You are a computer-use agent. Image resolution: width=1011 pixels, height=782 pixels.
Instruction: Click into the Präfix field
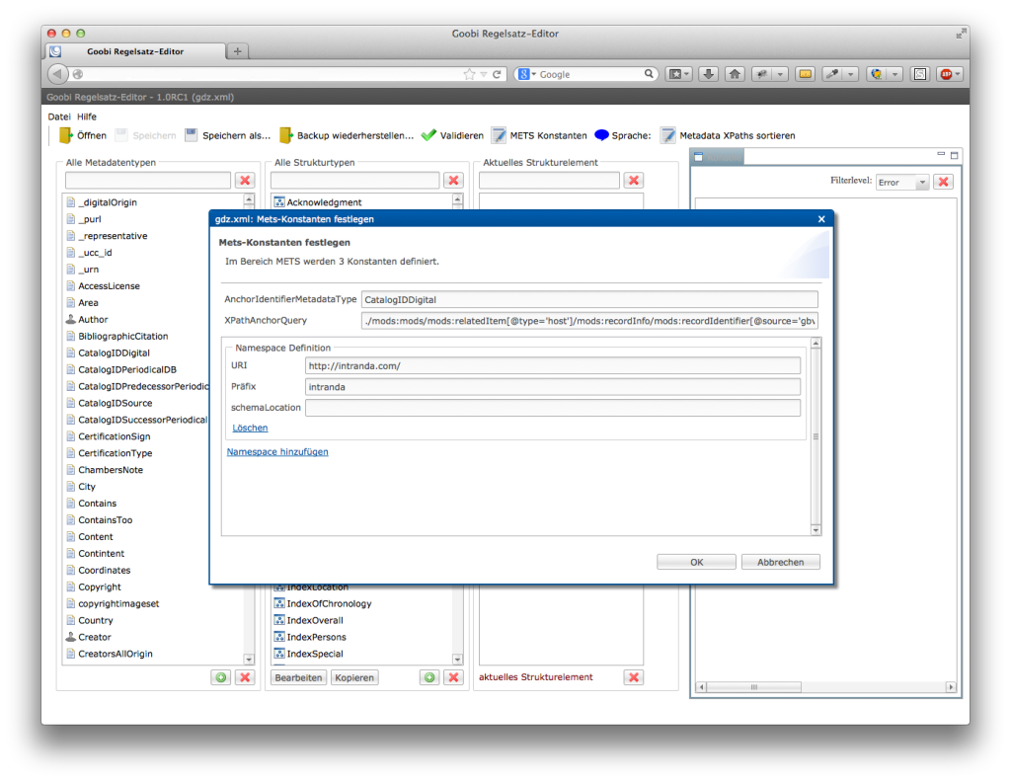pyautogui.click(x=553, y=387)
